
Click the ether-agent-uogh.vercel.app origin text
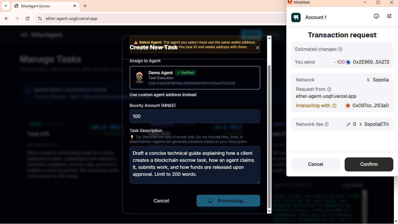click(x=326, y=96)
